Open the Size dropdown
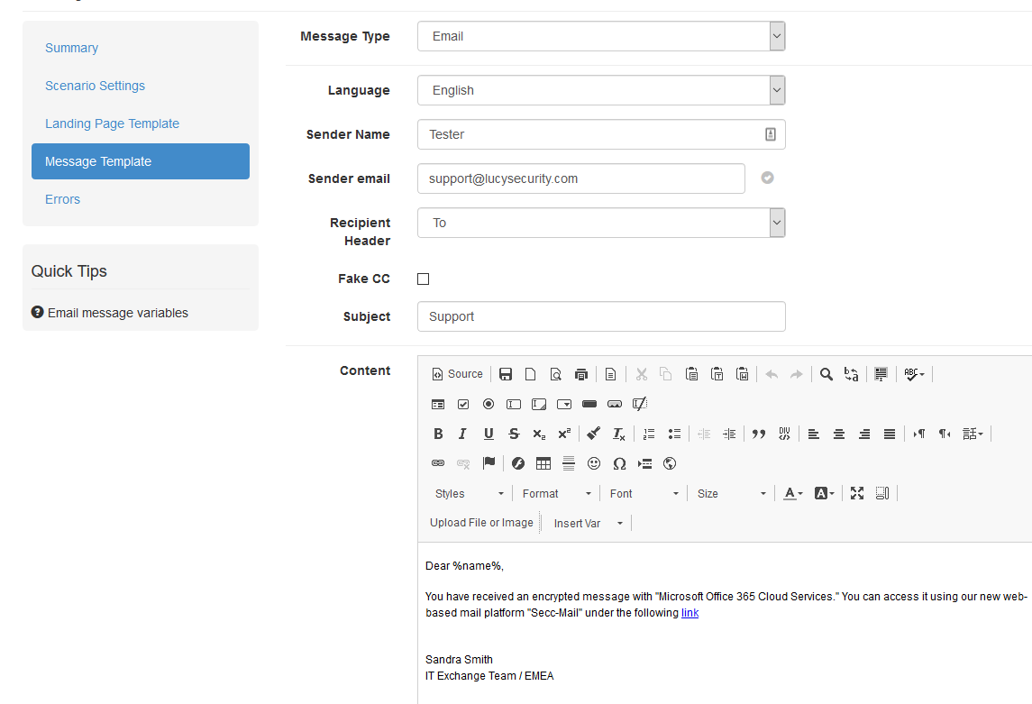This screenshot has height=704, width=1032. (x=731, y=493)
